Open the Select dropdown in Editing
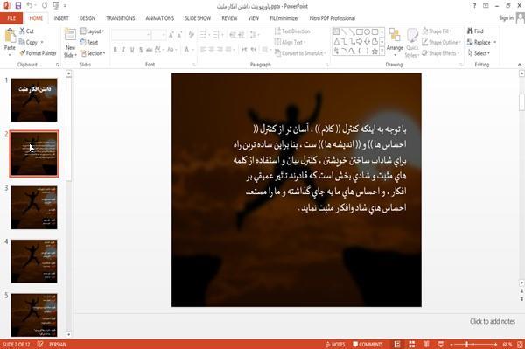This screenshot has width=525, height=349. pyautogui.click(x=479, y=53)
